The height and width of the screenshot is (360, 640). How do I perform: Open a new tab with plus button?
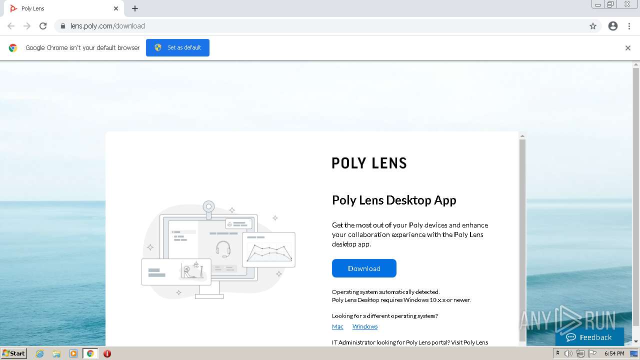(135, 8)
